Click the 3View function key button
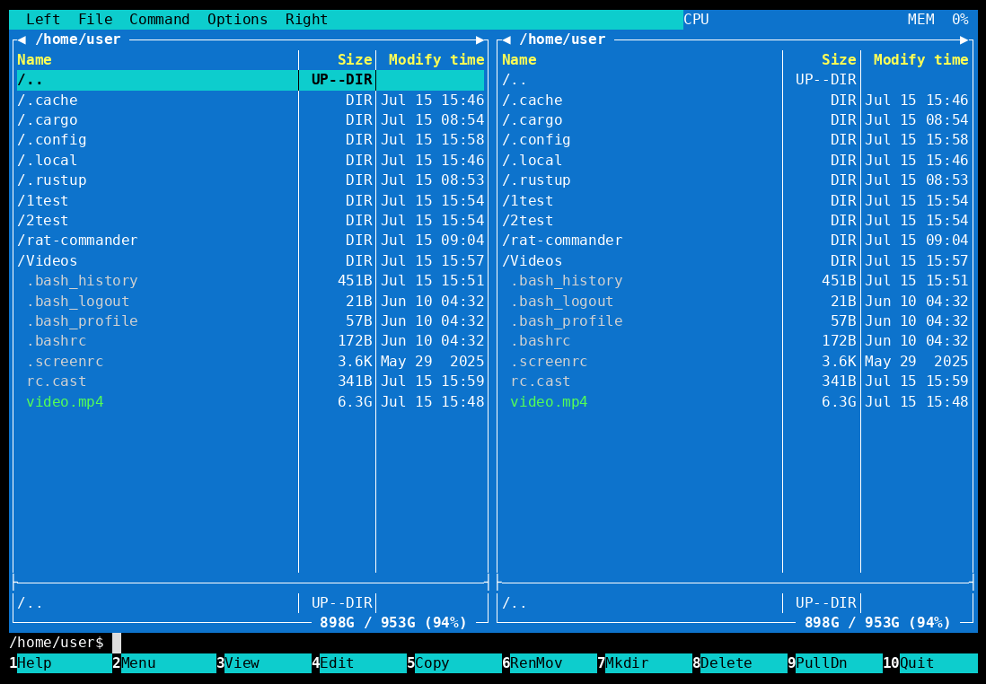This screenshot has height=684, width=986. 264,662
